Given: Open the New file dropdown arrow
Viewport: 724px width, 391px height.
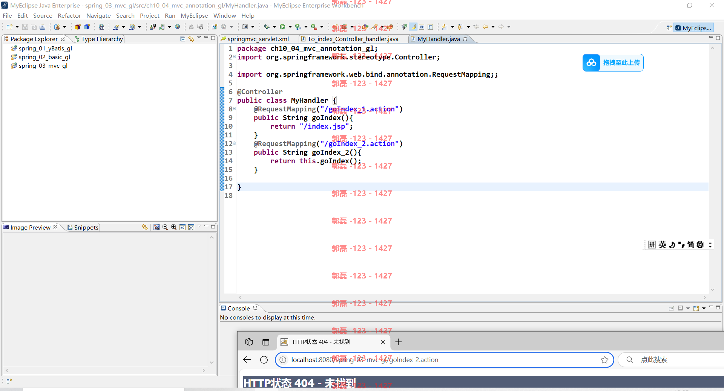Looking at the screenshot, I should pos(17,27).
